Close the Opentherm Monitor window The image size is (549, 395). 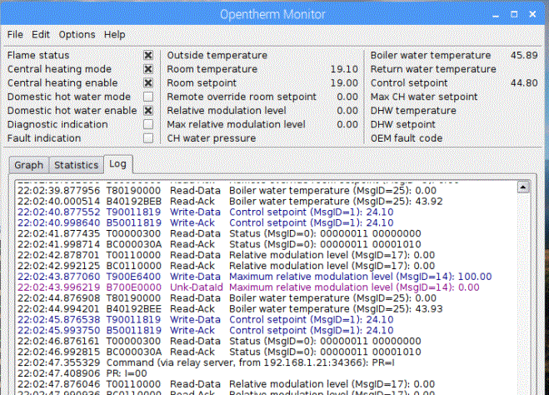point(532,14)
